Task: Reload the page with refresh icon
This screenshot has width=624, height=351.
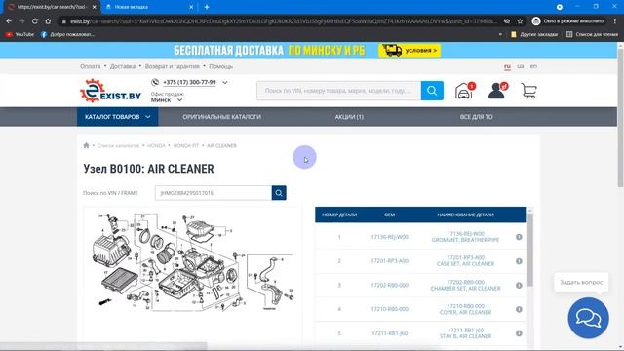Action: pos(35,21)
